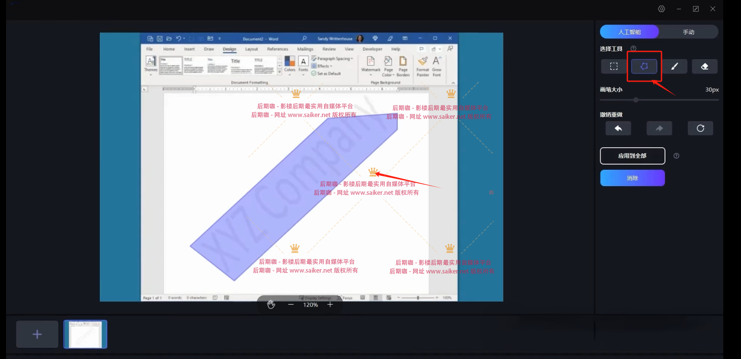The width and height of the screenshot is (741, 359).
Task: Select the brush tool
Action: [674, 67]
